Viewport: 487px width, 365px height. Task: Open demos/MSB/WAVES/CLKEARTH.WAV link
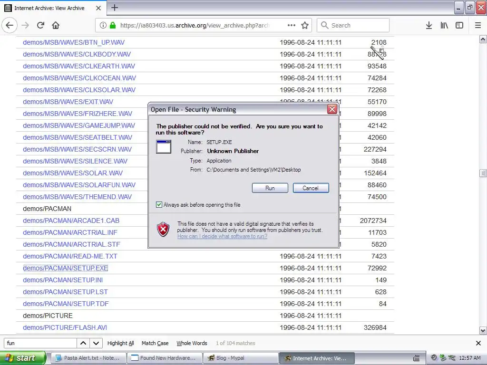[79, 66]
